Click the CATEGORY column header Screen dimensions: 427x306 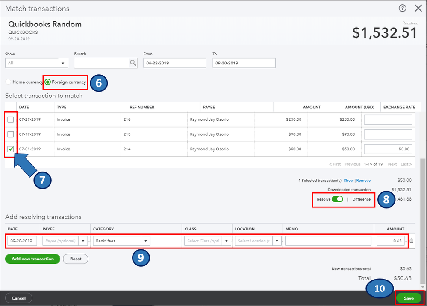(103, 229)
